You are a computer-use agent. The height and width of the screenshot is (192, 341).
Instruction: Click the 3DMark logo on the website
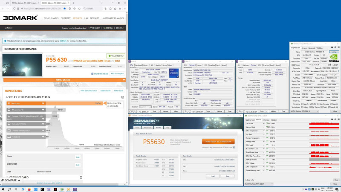(20, 18)
